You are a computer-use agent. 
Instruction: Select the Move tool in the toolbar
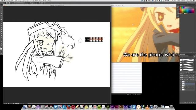(1, 7)
